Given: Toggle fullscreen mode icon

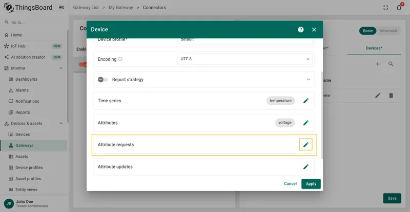Looking at the screenshot, I should click(x=385, y=8).
